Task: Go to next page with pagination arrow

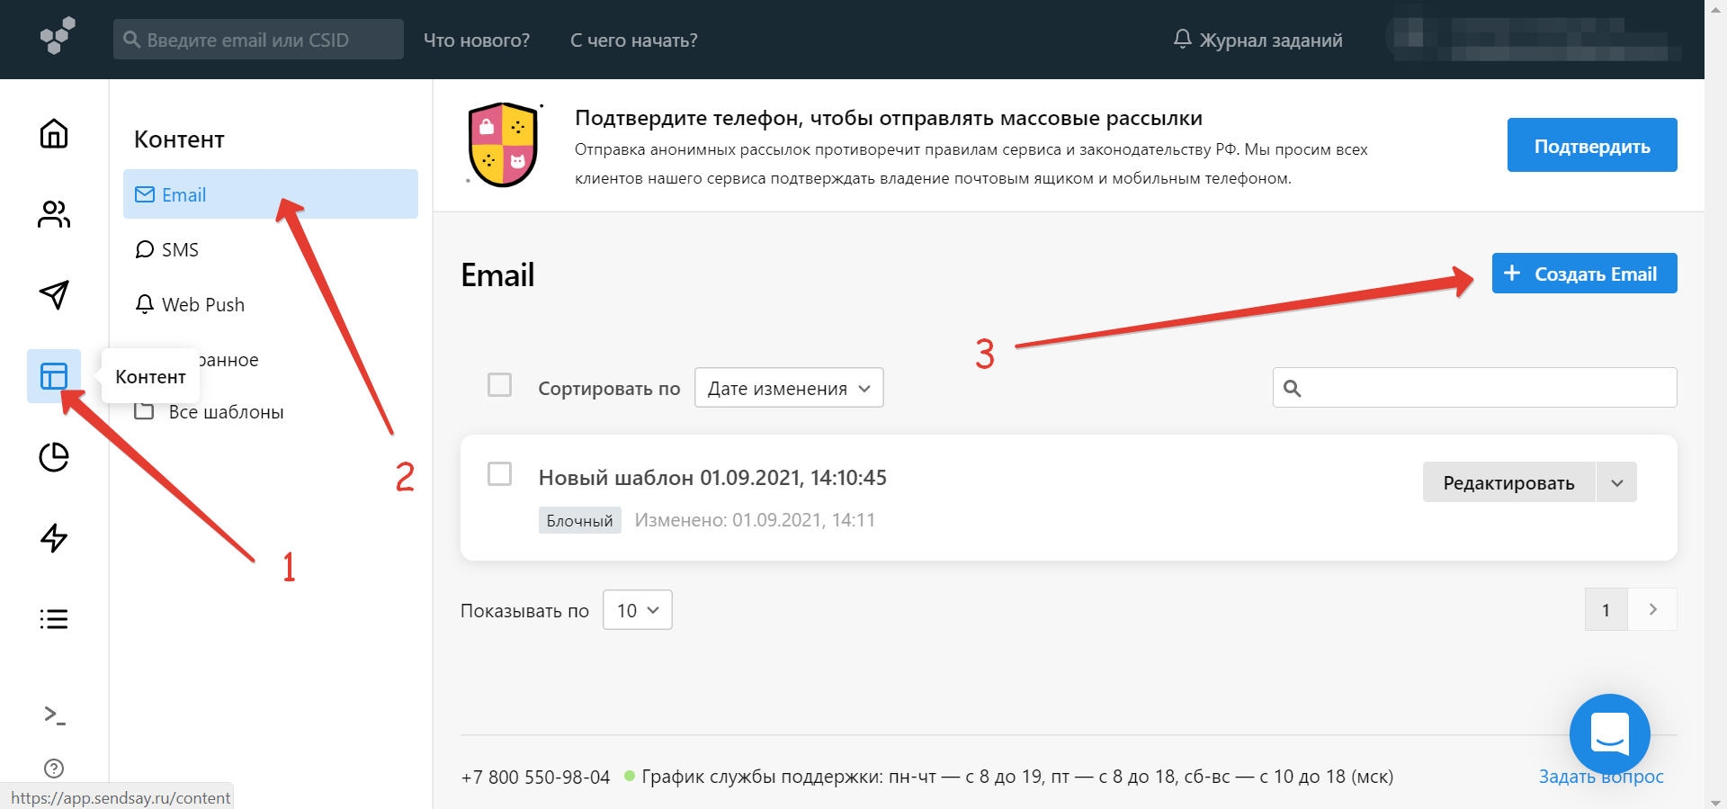Action: 1652,610
